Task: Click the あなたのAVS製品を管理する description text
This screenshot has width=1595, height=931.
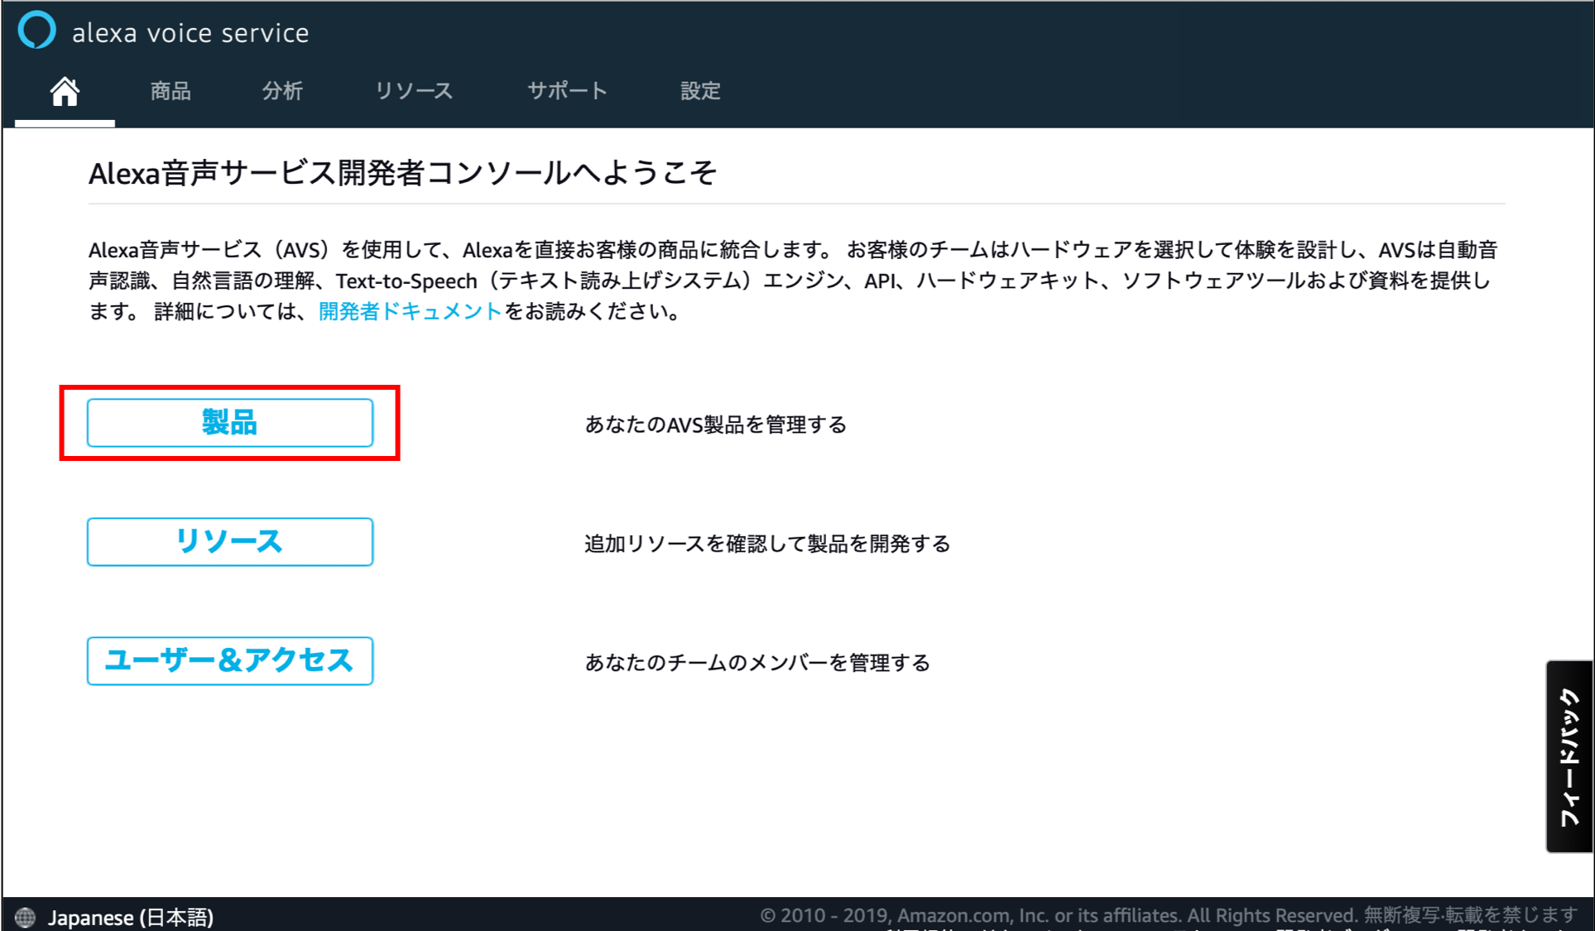Action: click(714, 425)
